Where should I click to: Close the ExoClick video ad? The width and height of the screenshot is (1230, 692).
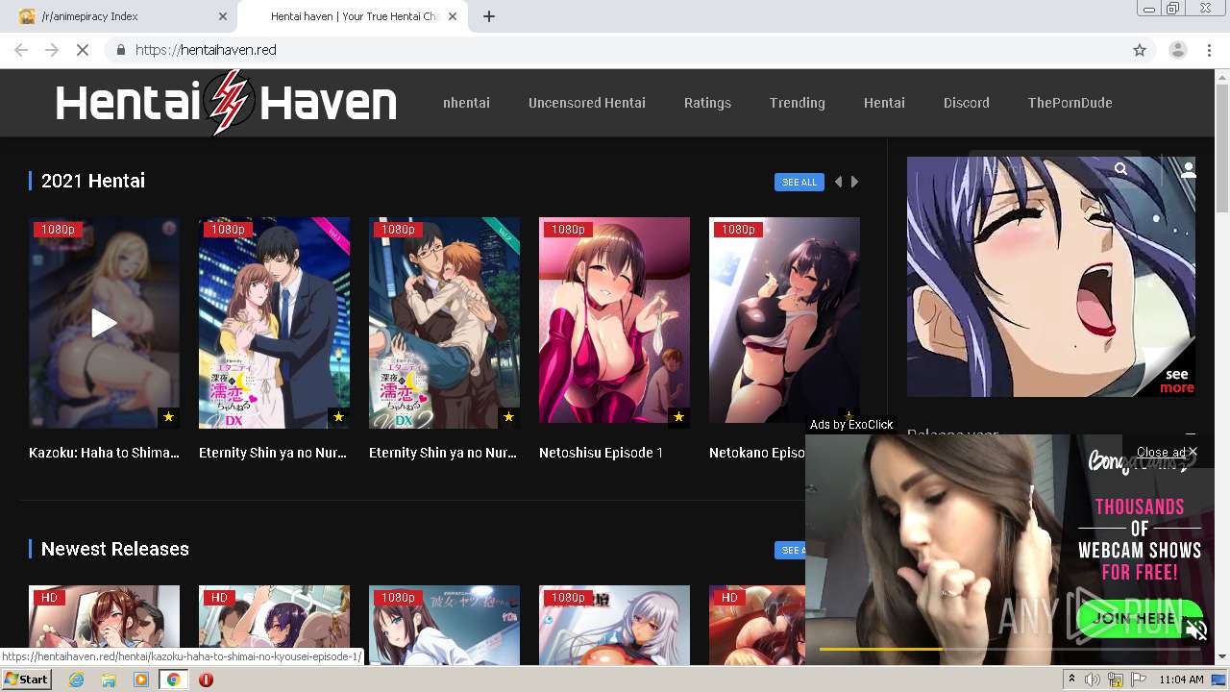click(x=1167, y=452)
